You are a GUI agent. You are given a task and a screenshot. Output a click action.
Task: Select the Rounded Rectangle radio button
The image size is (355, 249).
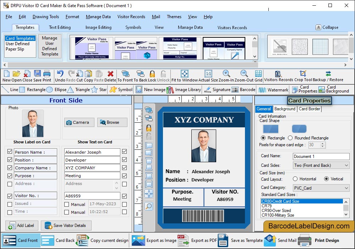coord(290,138)
